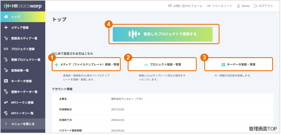The height and width of the screenshot is (135, 281).
Task: Open キーデータ登録 menu entry
Action: 23,81
